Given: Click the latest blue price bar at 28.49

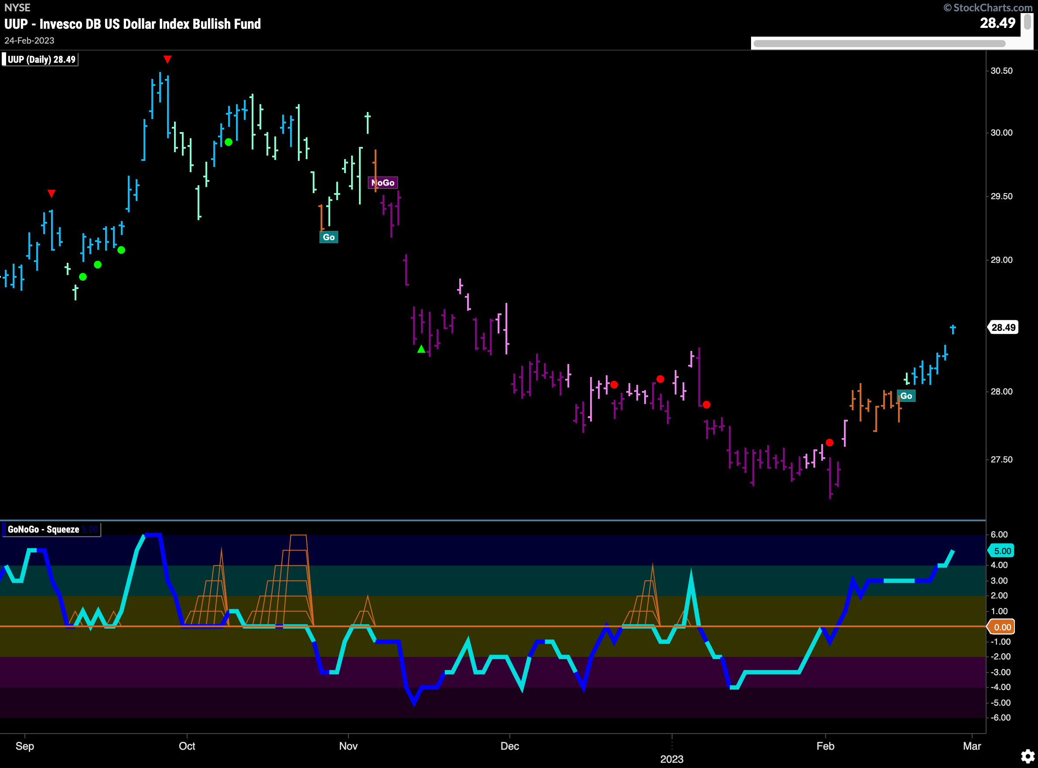Looking at the screenshot, I should [953, 329].
